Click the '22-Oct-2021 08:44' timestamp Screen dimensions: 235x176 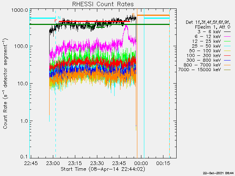(x=218, y=173)
